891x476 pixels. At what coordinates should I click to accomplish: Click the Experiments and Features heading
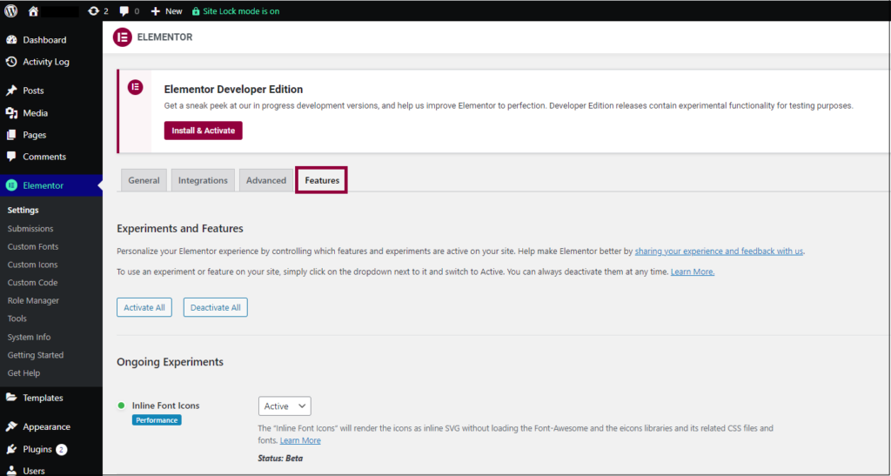[180, 228]
